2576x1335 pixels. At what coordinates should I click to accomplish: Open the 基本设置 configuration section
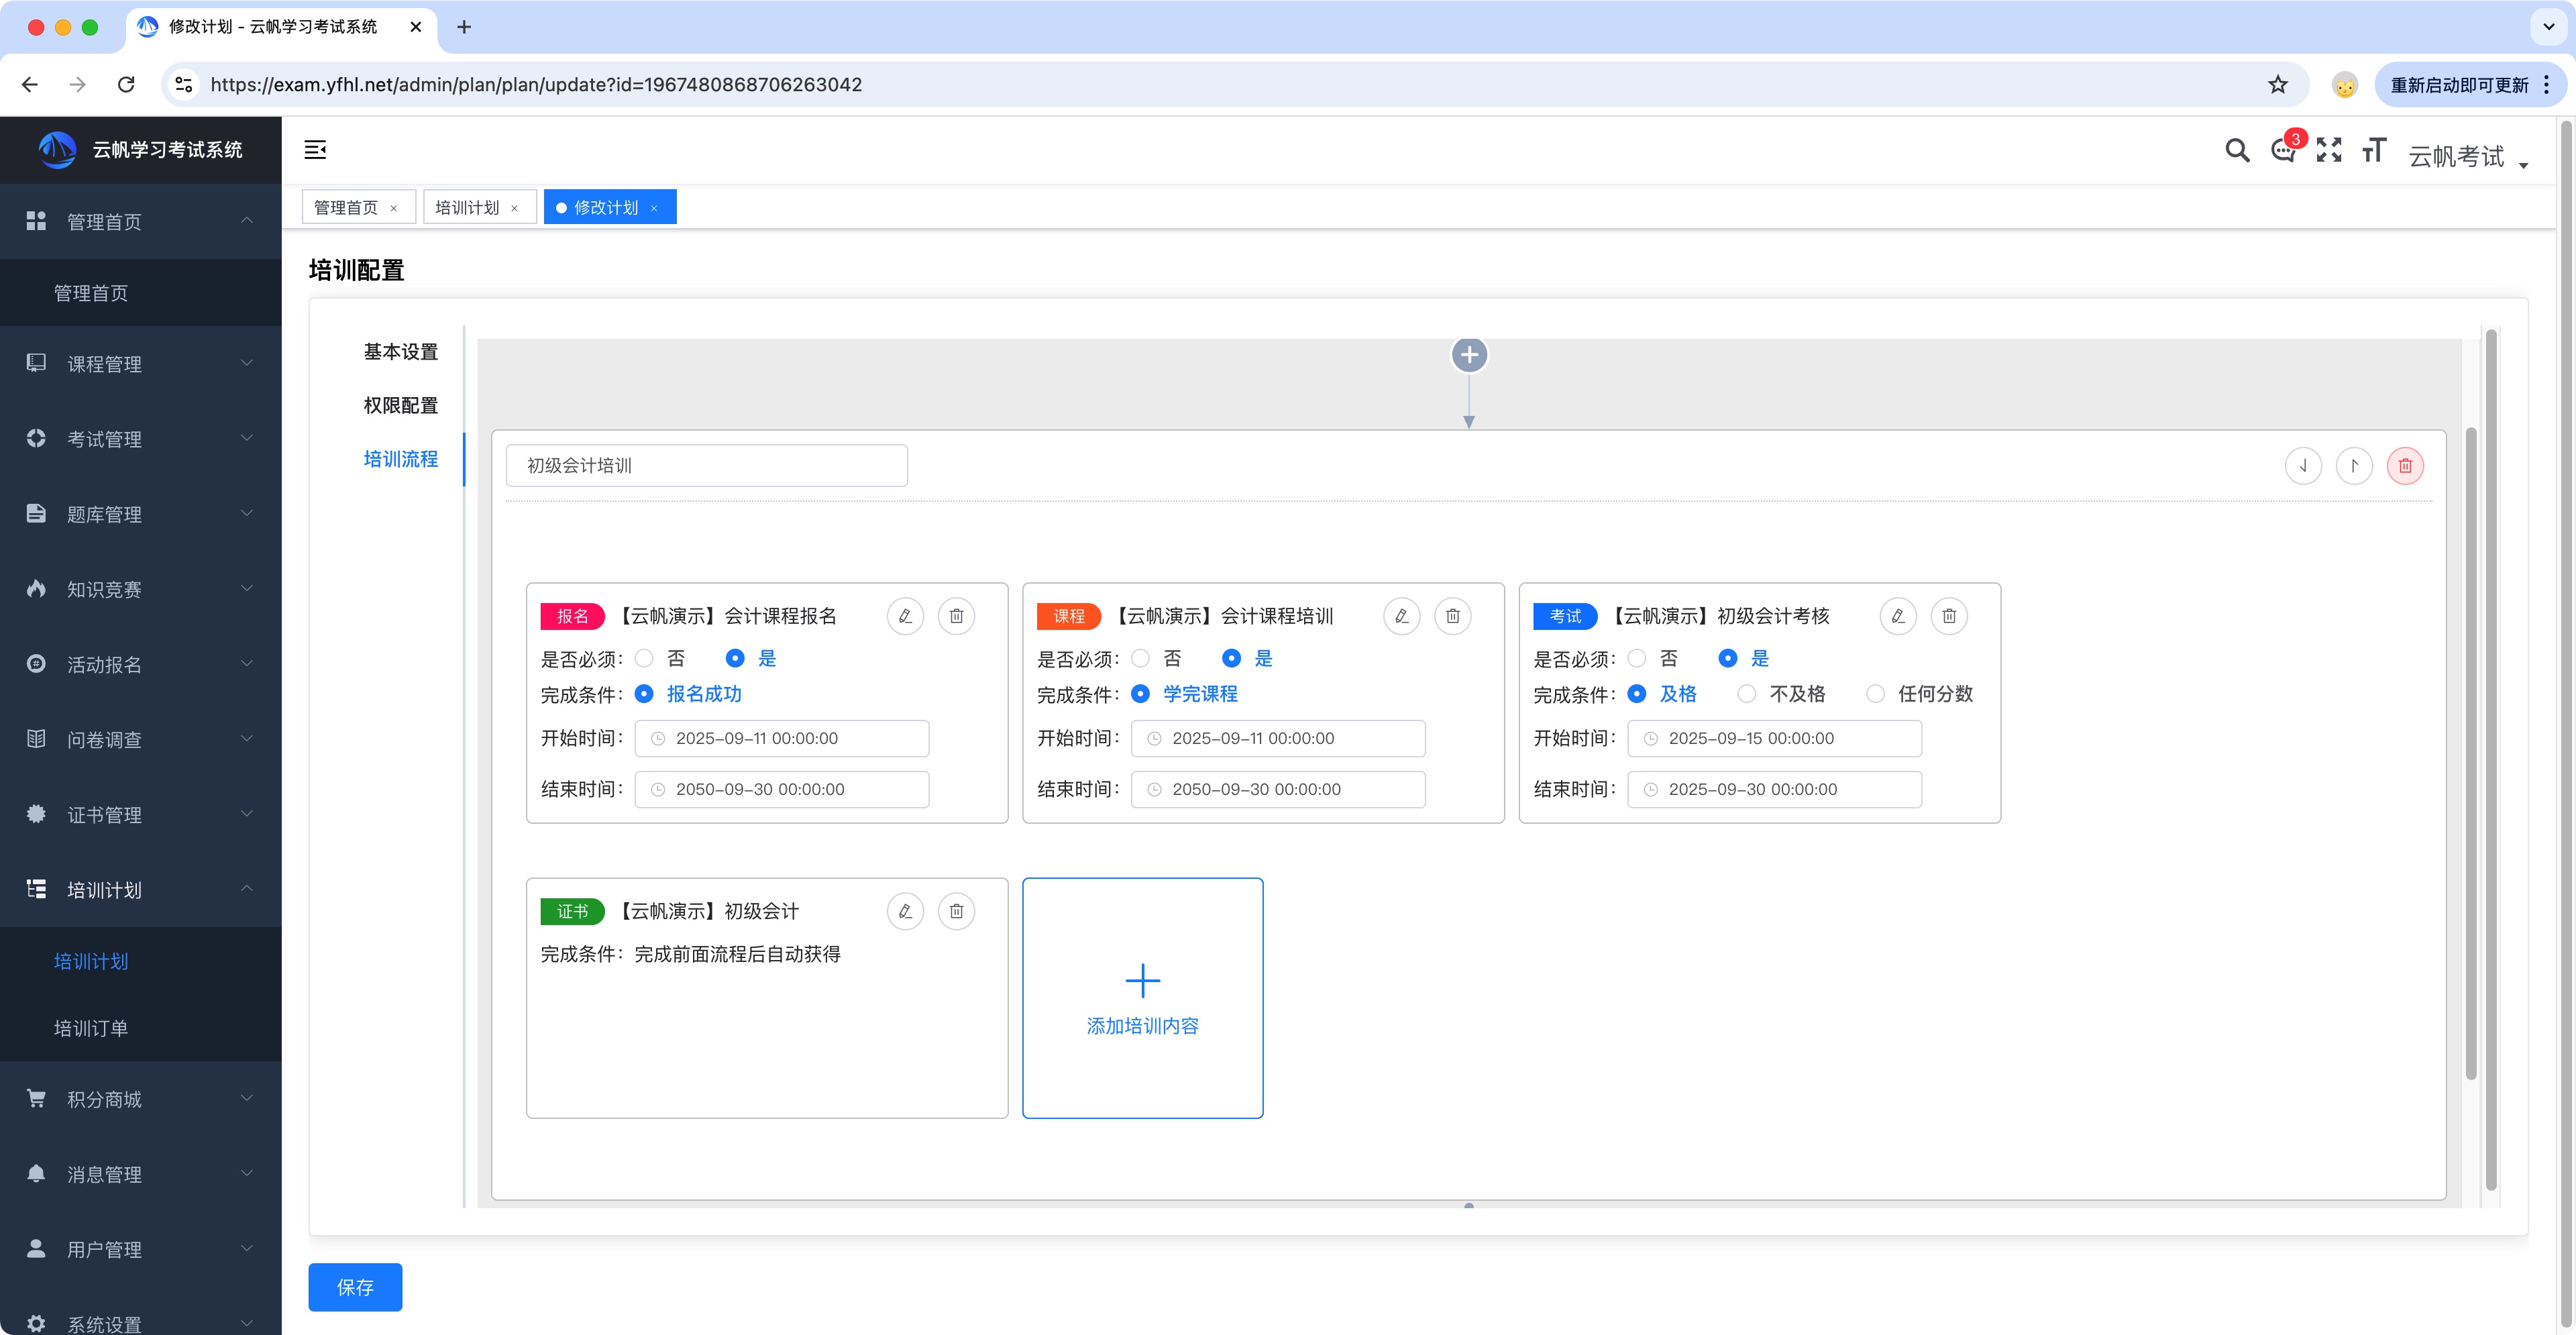pyautogui.click(x=400, y=352)
